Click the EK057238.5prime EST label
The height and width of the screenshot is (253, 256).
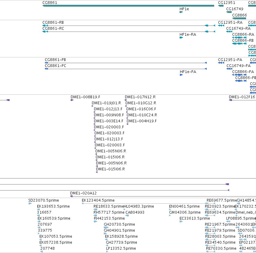(56, 242)
